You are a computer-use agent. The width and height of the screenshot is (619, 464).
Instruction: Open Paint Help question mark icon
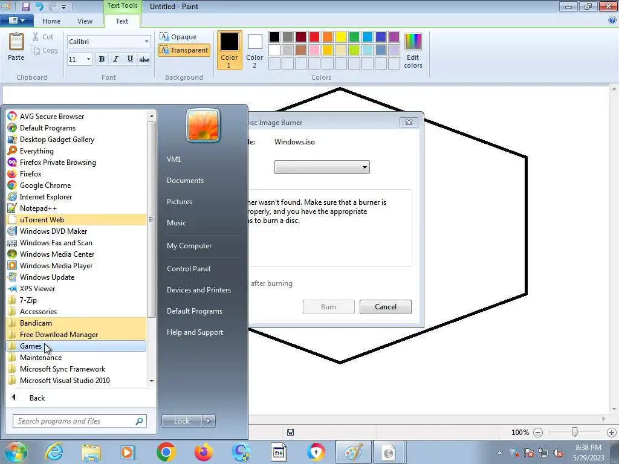[x=612, y=21]
